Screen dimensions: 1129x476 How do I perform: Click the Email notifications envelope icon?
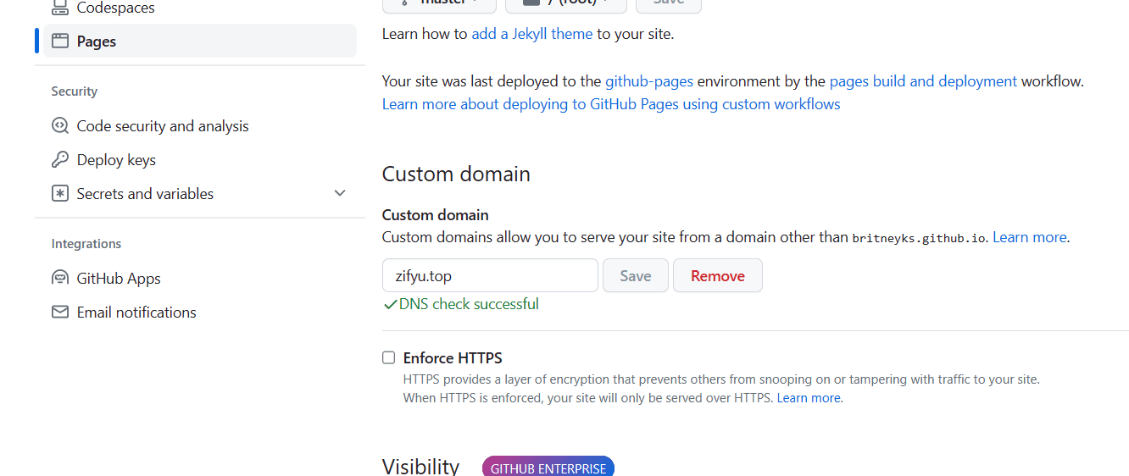pyautogui.click(x=60, y=313)
